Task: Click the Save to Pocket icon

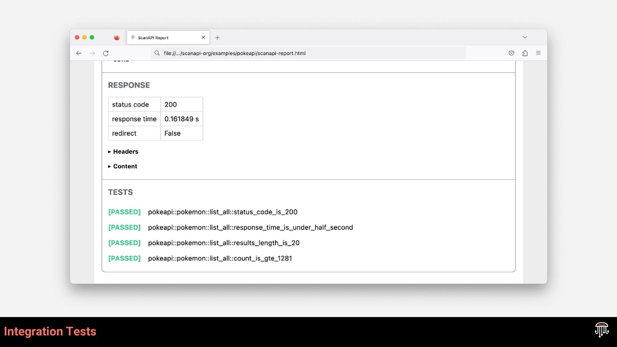Action: [x=511, y=53]
